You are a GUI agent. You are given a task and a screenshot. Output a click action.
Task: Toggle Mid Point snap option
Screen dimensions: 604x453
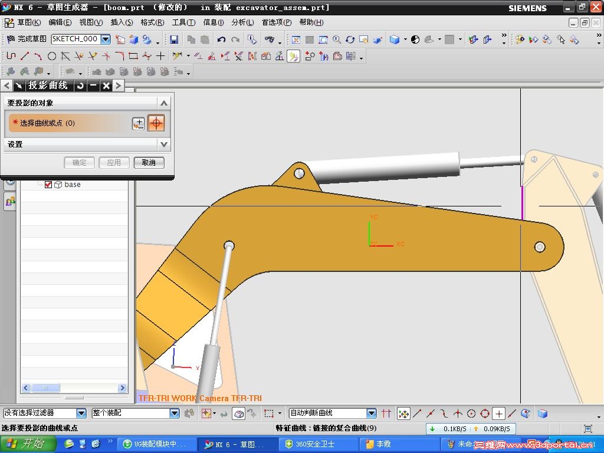point(431,413)
